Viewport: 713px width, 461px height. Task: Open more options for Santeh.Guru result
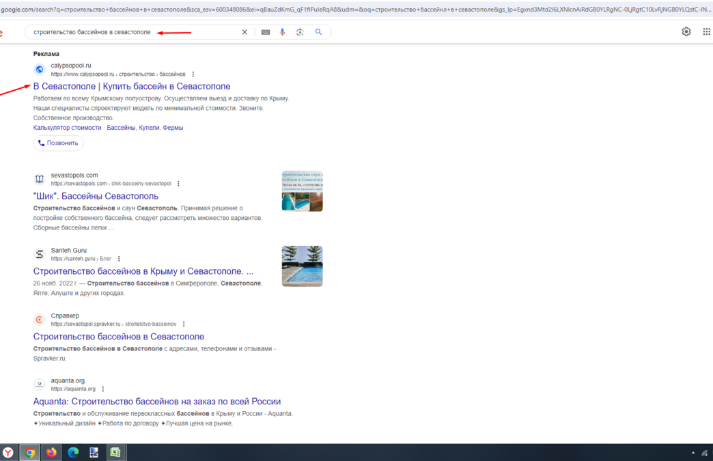pyautogui.click(x=119, y=259)
